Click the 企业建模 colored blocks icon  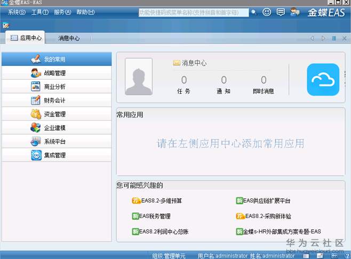pyautogui.click(x=36, y=128)
